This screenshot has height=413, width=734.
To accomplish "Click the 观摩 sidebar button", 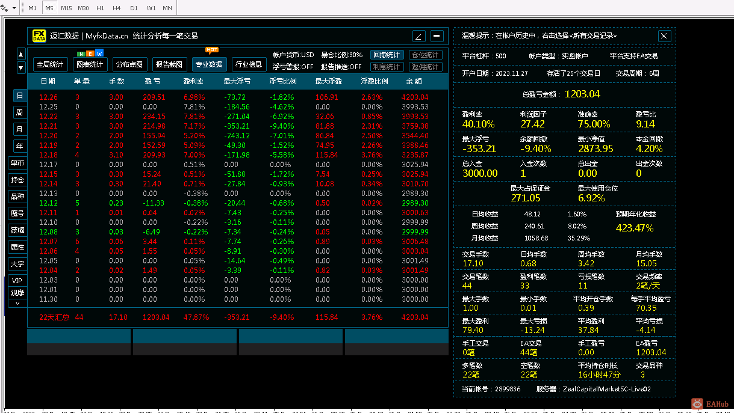I will [x=17, y=293].
